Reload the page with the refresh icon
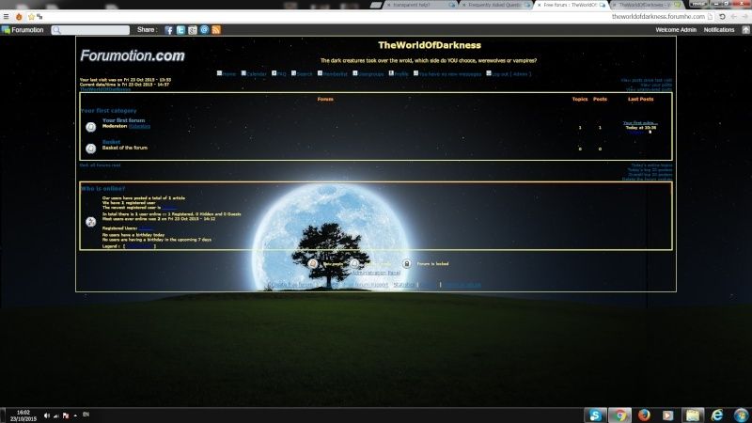 (x=722, y=16)
